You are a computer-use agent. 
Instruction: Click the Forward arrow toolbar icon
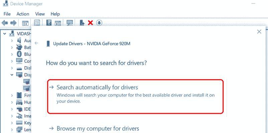click(13, 23)
